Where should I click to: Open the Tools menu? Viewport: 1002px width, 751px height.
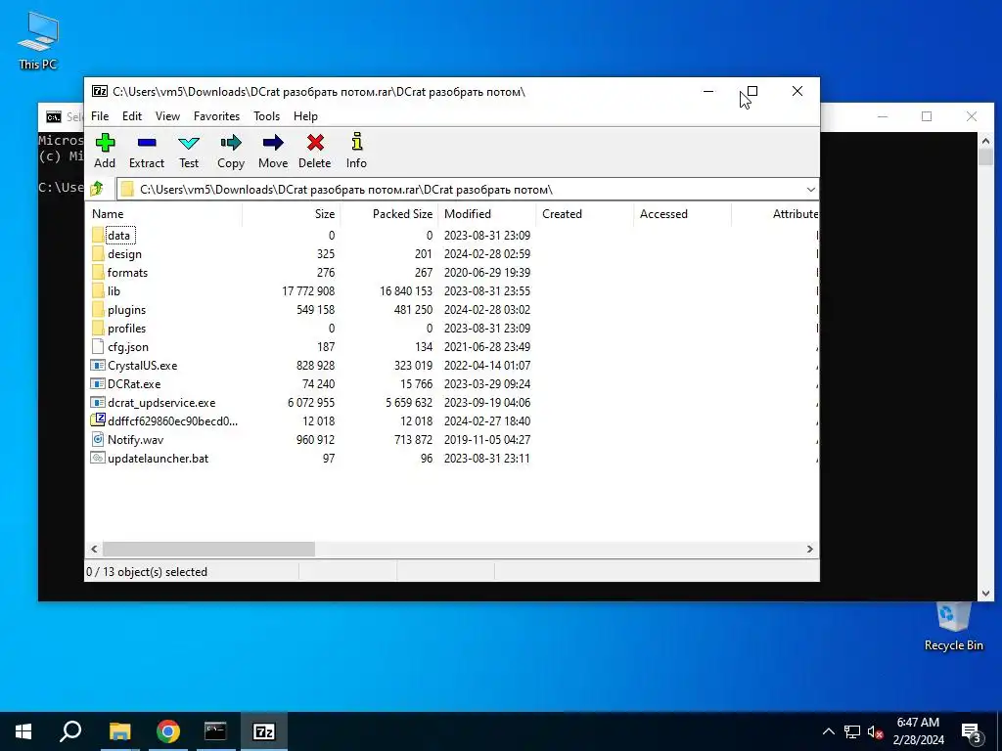click(266, 116)
